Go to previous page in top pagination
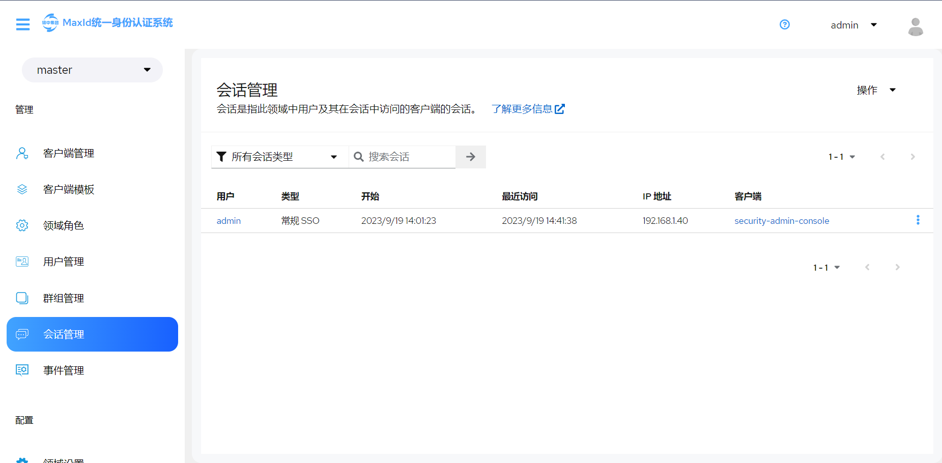Screen dimensions: 942x463 (882, 157)
